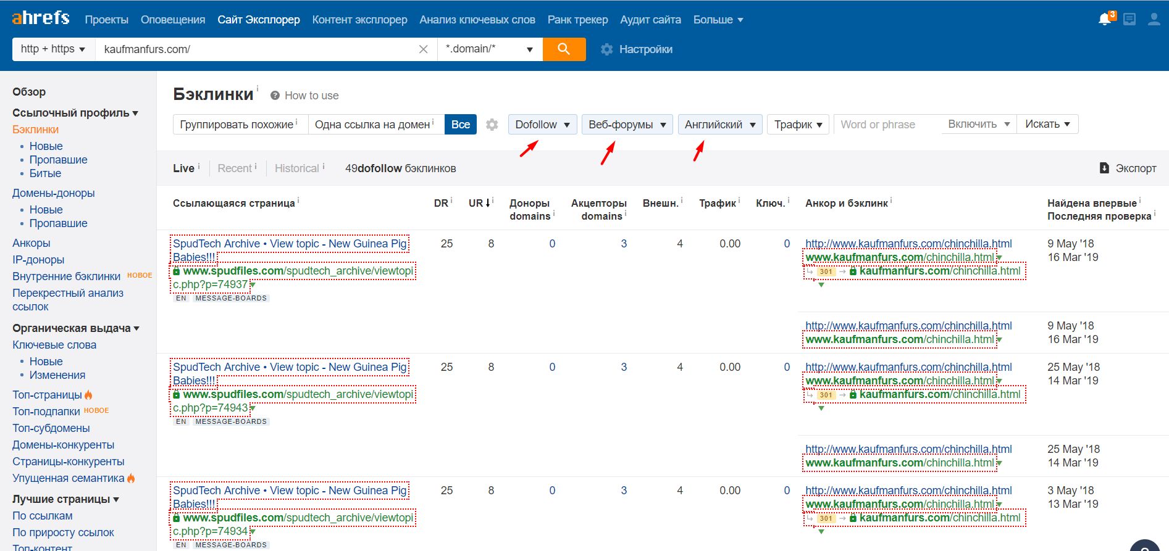Open the user account icon
The width and height of the screenshot is (1169, 551).
(1154, 19)
